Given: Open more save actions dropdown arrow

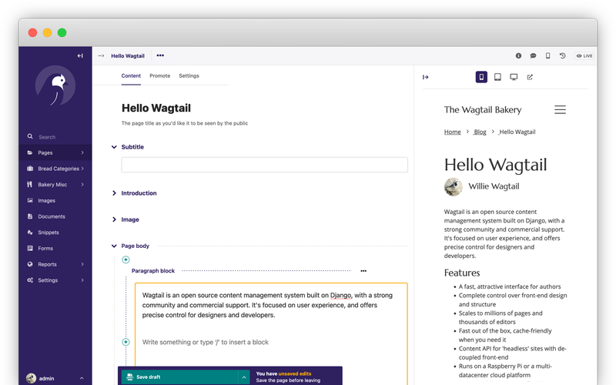Looking at the screenshot, I should (244, 377).
